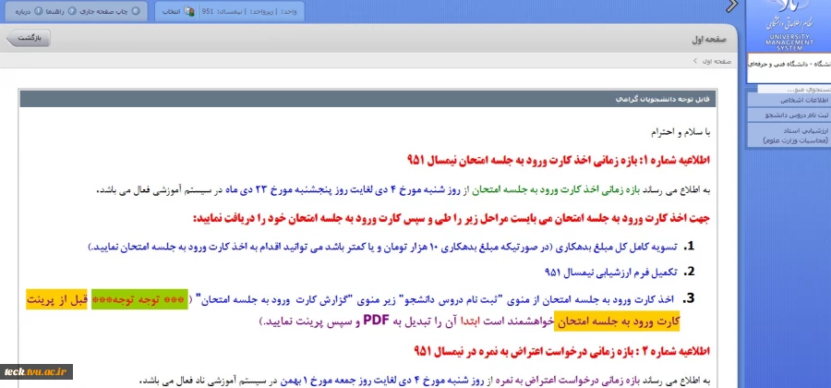
Task: Click the تکمیل فرم ارزشیابی نیمسال ۹۵۱ line
Action: point(611,272)
